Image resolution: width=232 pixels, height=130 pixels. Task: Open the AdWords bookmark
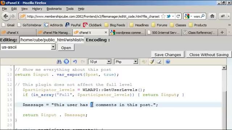[53, 25]
